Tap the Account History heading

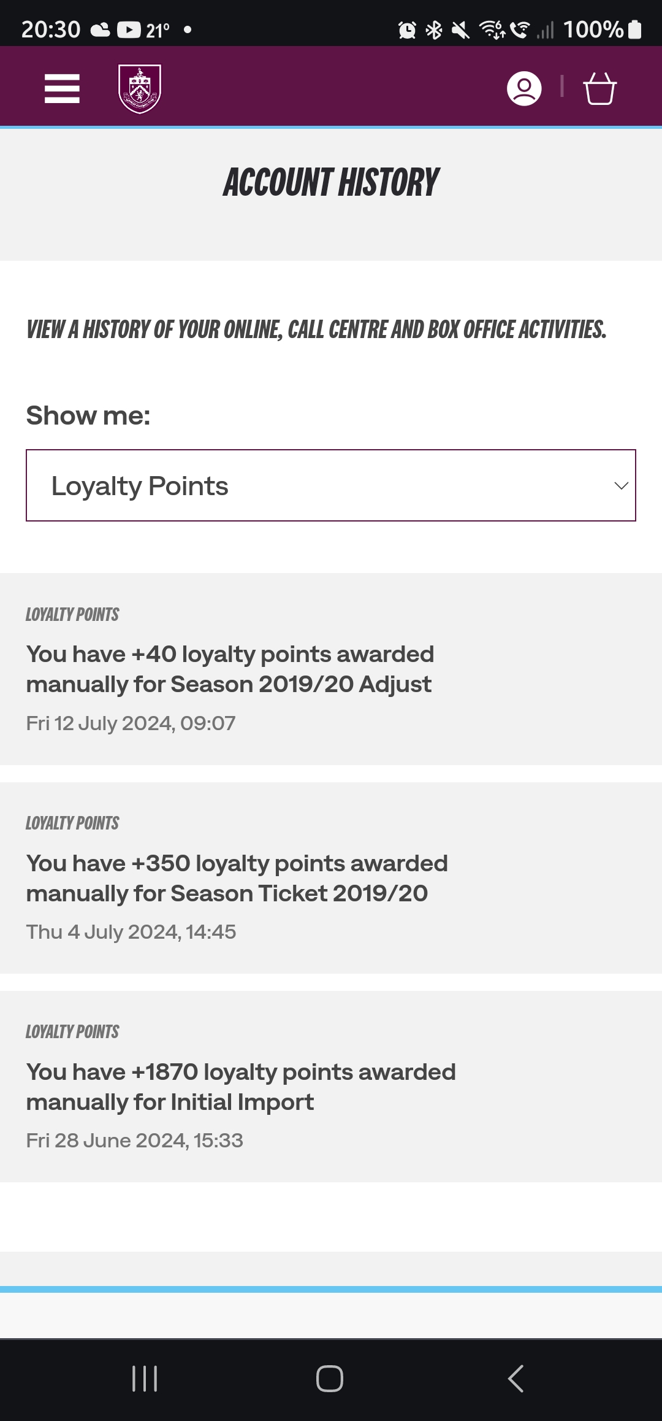point(331,183)
